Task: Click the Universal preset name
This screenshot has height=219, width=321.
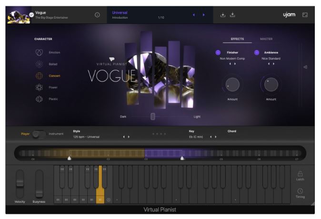Action: [120, 12]
